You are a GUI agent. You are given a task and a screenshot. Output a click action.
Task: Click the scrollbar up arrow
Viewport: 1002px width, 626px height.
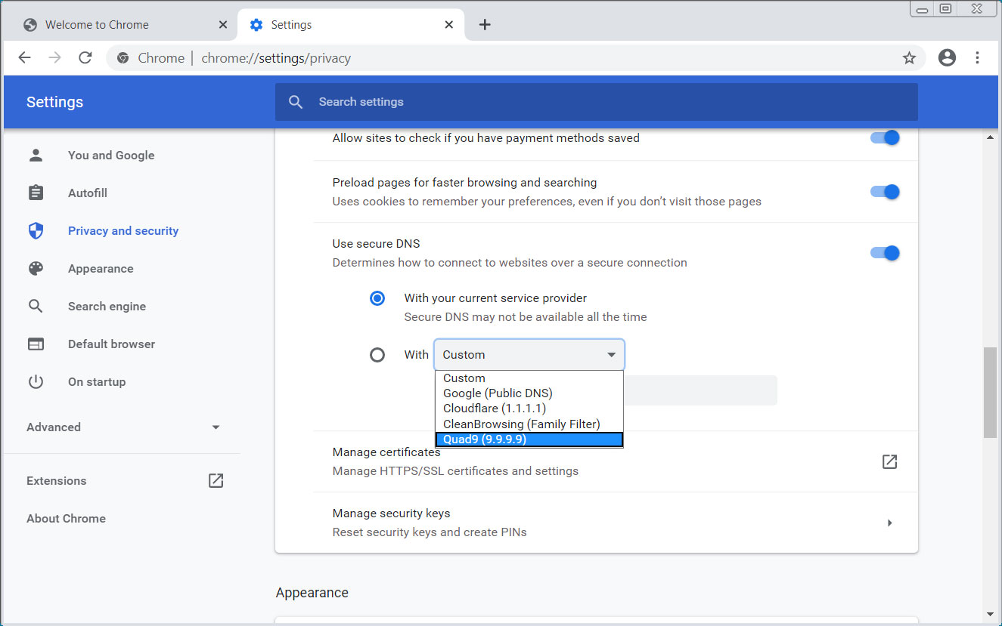[991, 137]
